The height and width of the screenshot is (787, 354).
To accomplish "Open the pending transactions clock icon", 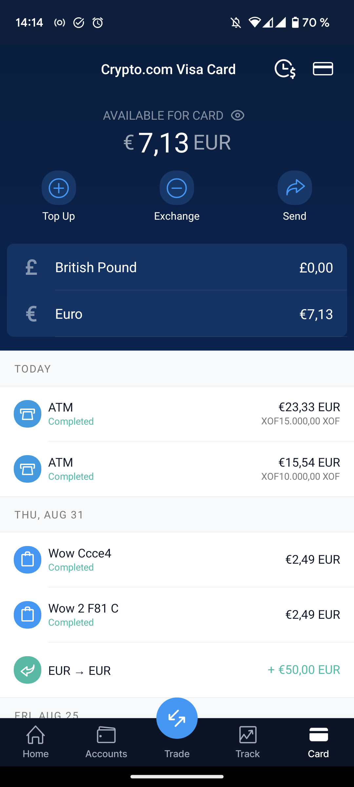I will tap(285, 69).
